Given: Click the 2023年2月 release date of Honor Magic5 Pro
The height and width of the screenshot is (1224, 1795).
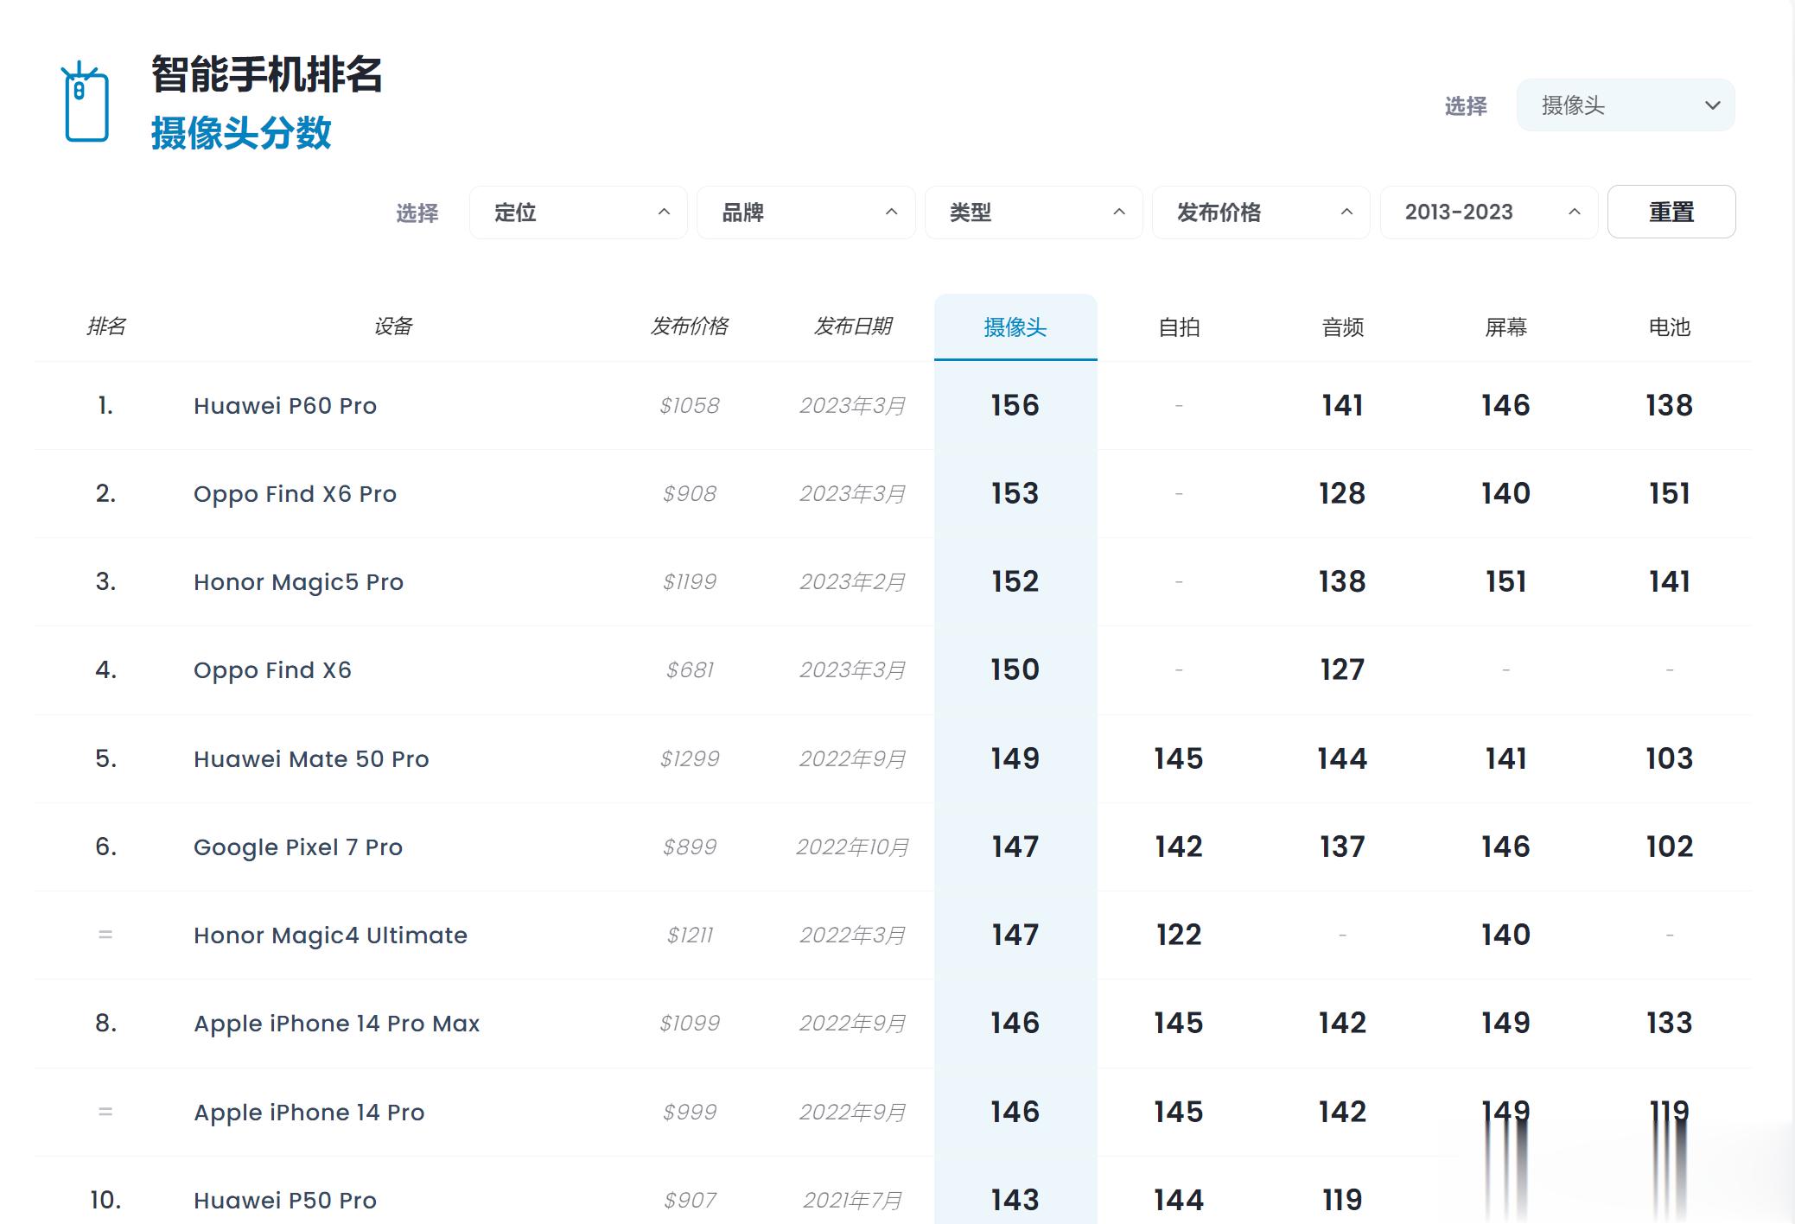Looking at the screenshot, I should pyautogui.click(x=852, y=582).
